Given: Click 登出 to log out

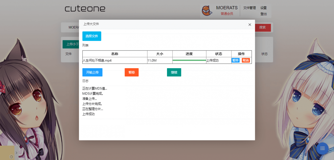Looking at the screenshot, I should click(264, 14).
